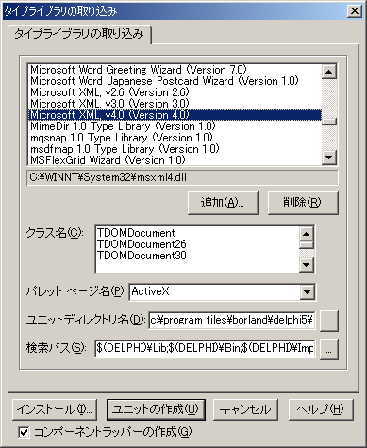Select highlighted Microsoft XML, v4.0 row

175,115
